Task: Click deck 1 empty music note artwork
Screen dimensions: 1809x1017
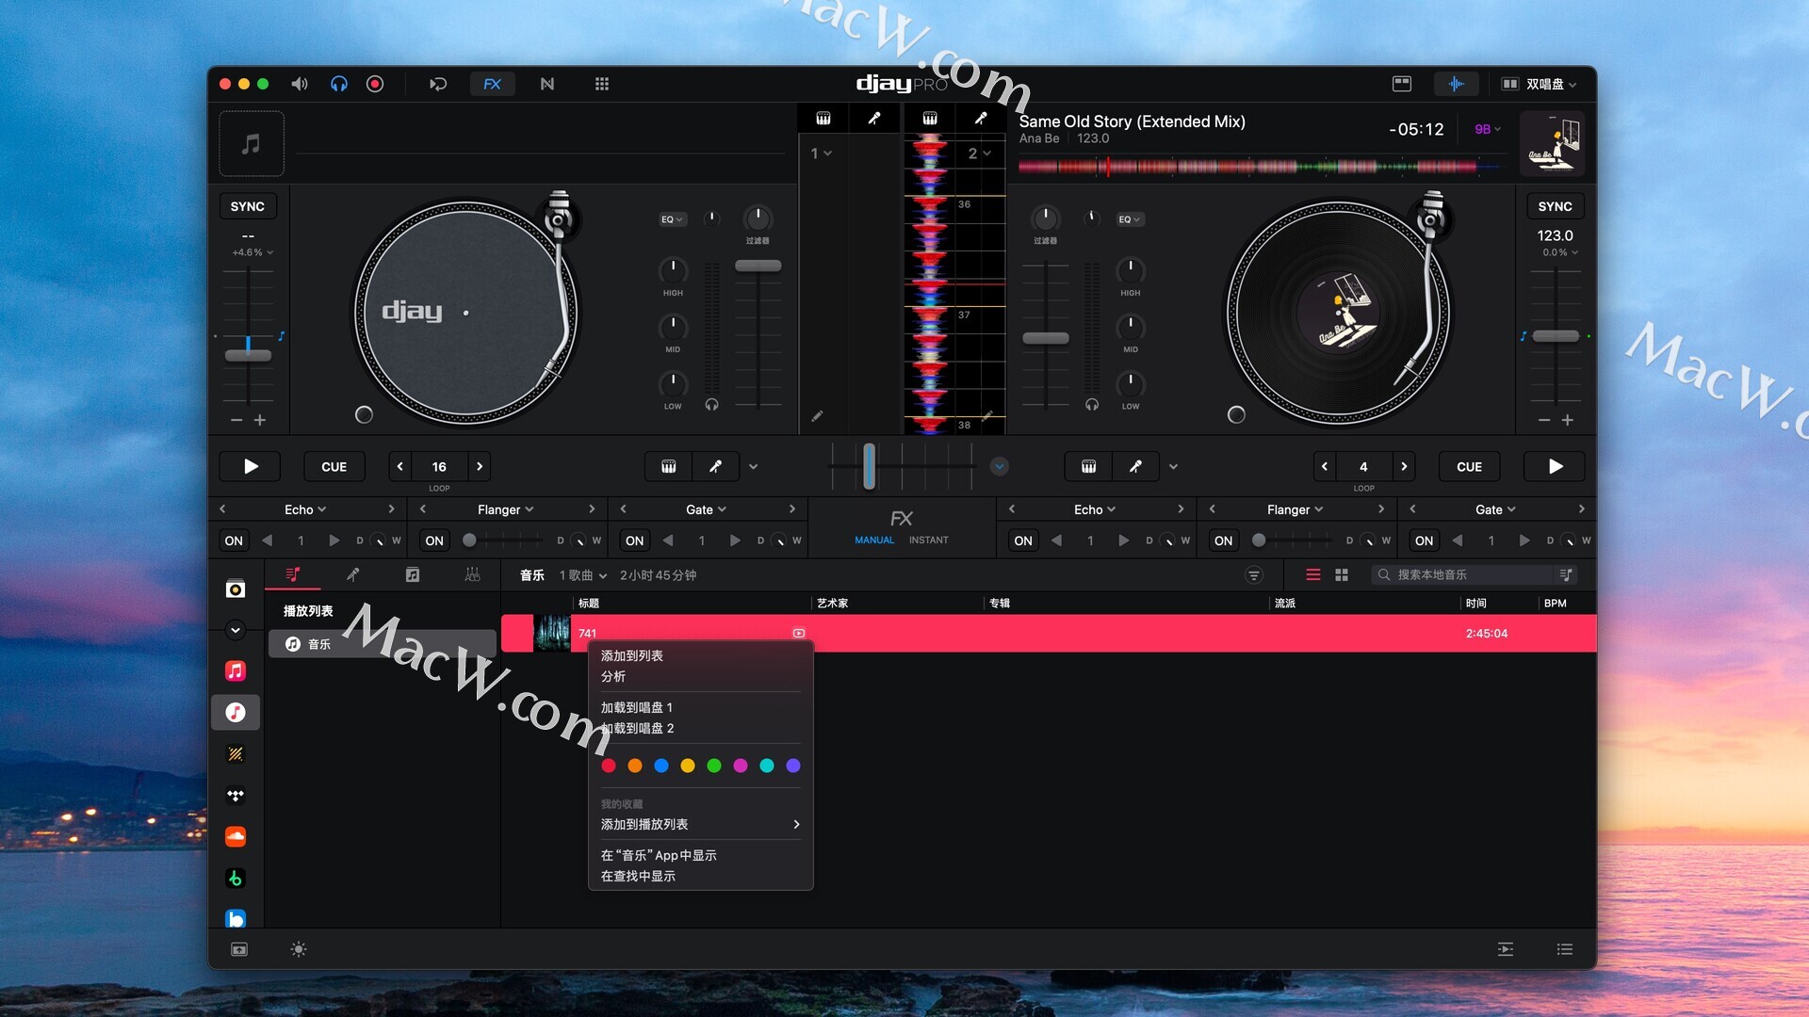Action: tap(252, 144)
